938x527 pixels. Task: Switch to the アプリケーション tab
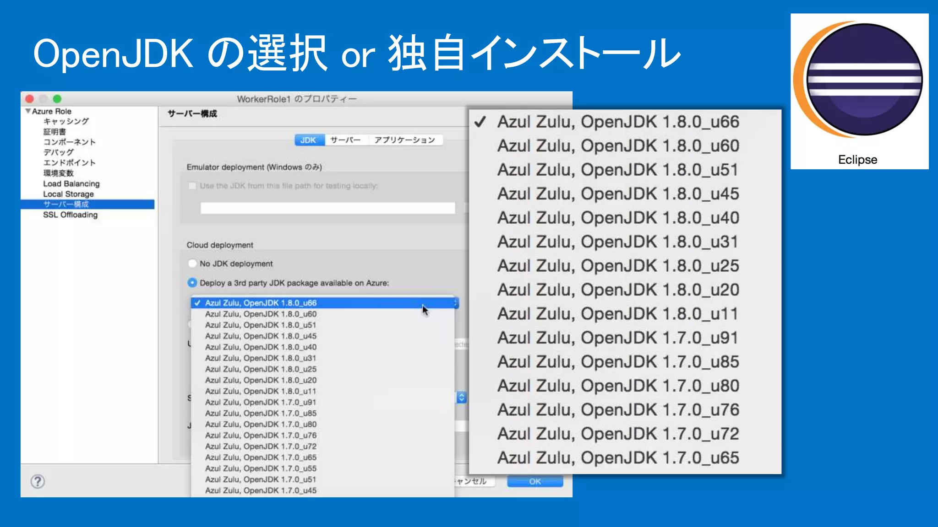[404, 140]
